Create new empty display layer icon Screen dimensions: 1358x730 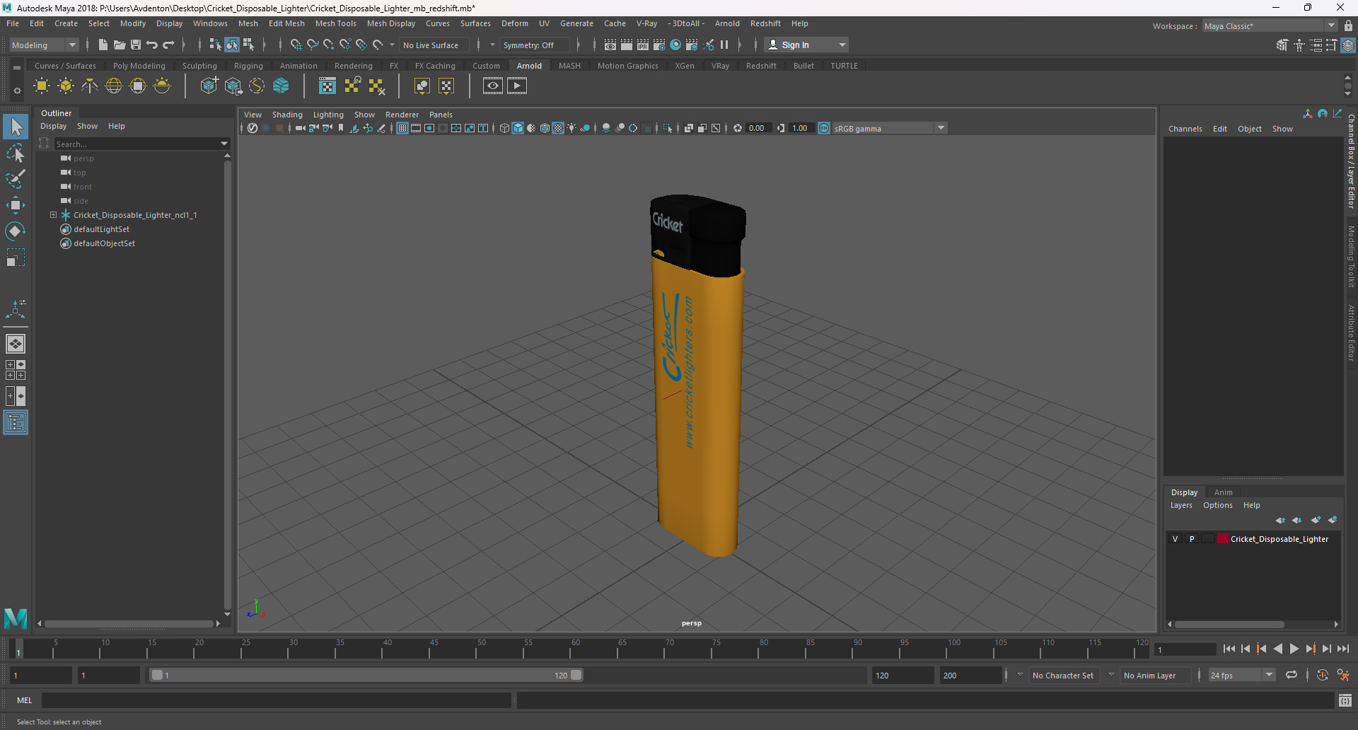point(1315,520)
